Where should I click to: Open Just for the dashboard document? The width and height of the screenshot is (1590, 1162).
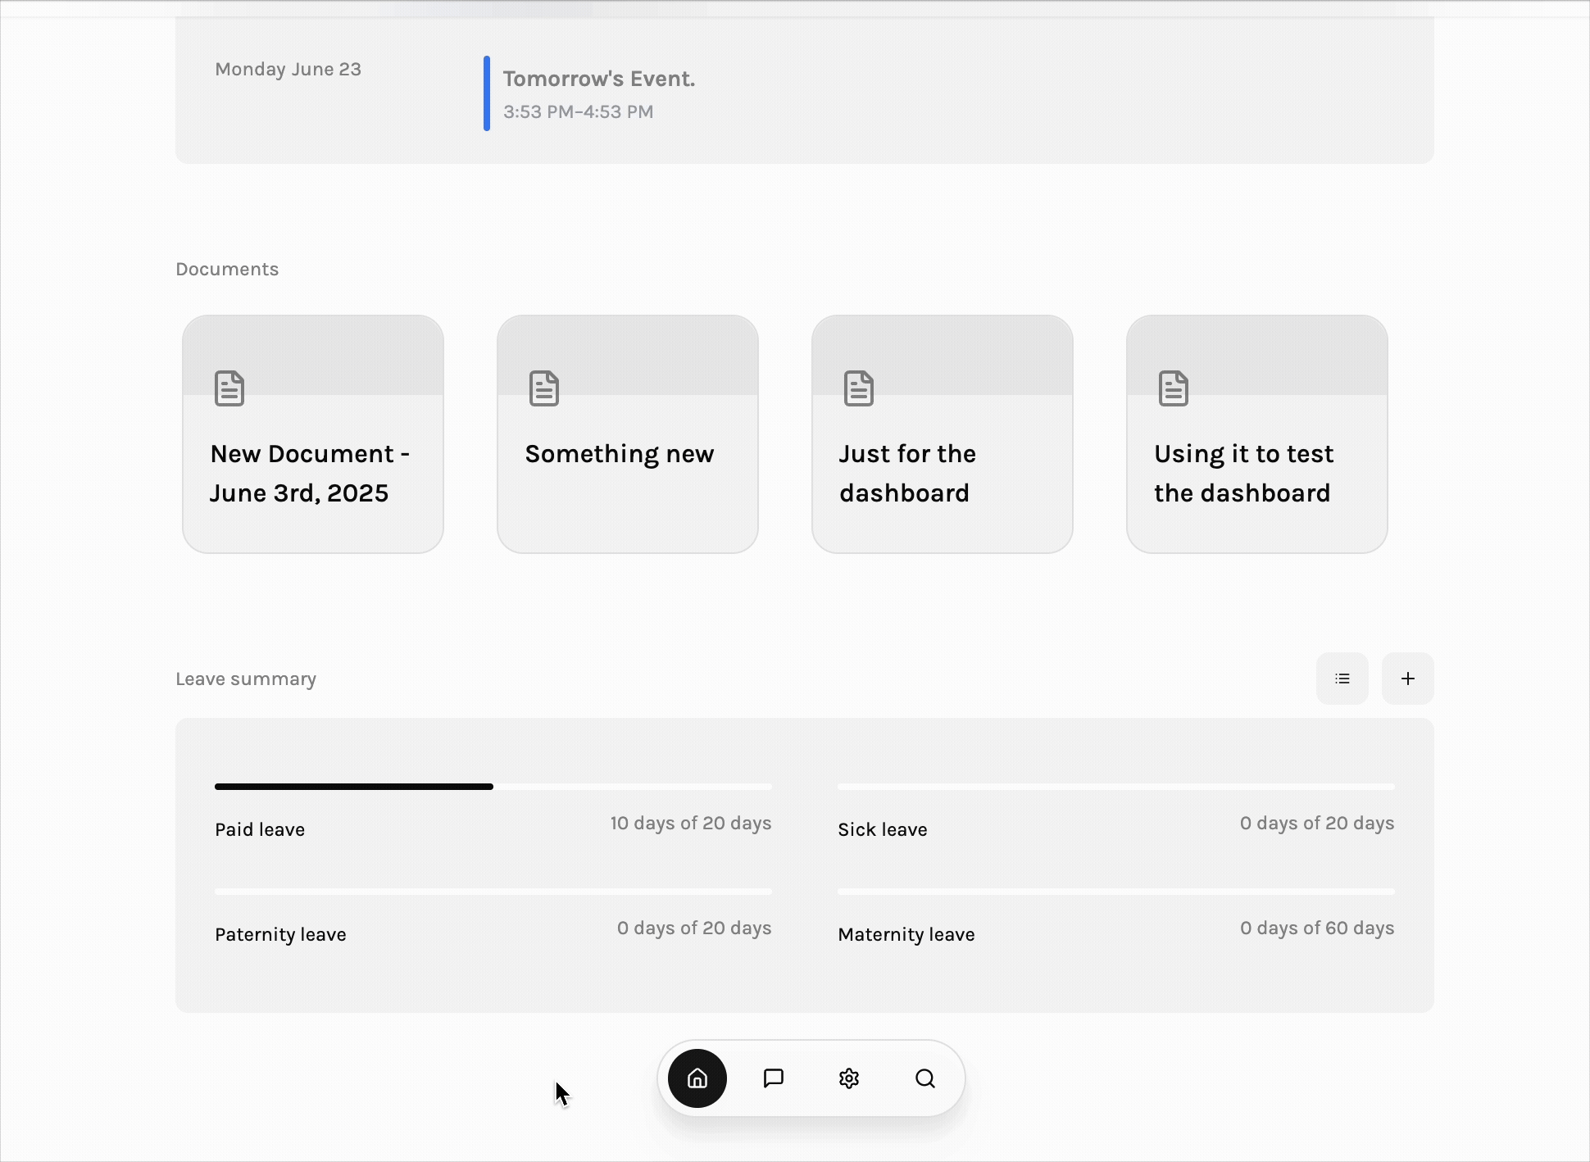[907, 474]
